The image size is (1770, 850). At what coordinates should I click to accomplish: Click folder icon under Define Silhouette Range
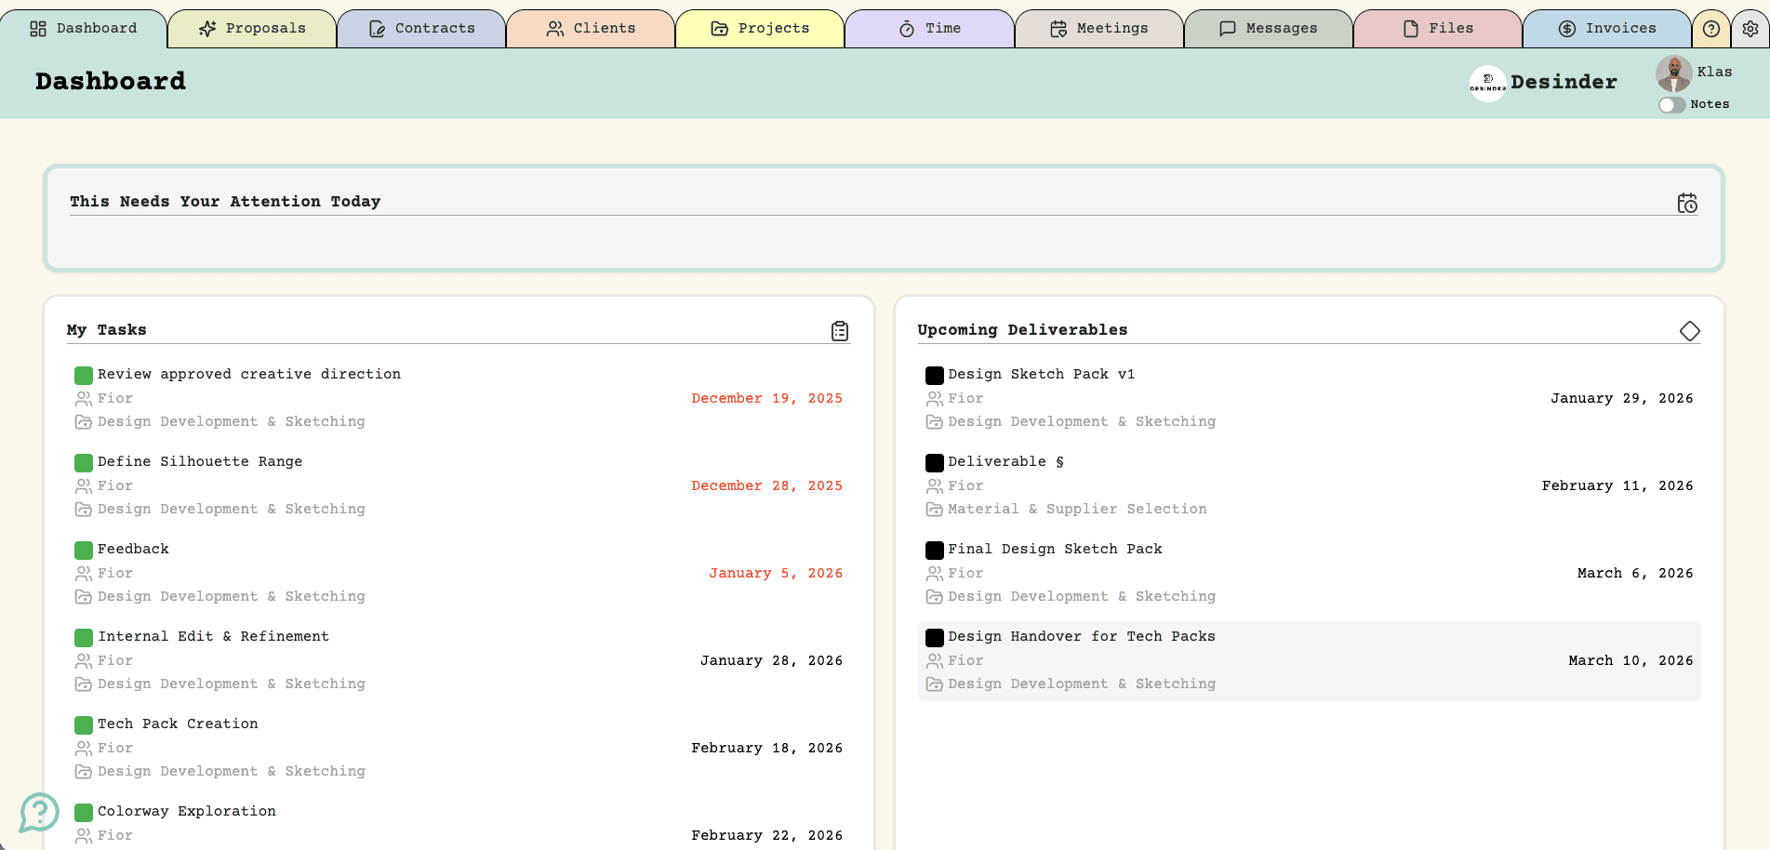click(x=84, y=510)
